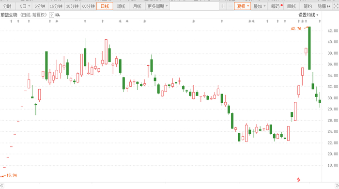Switch to 5分钟 chart tab
The height and width of the screenshot is (189, 339).
(40, 6)
